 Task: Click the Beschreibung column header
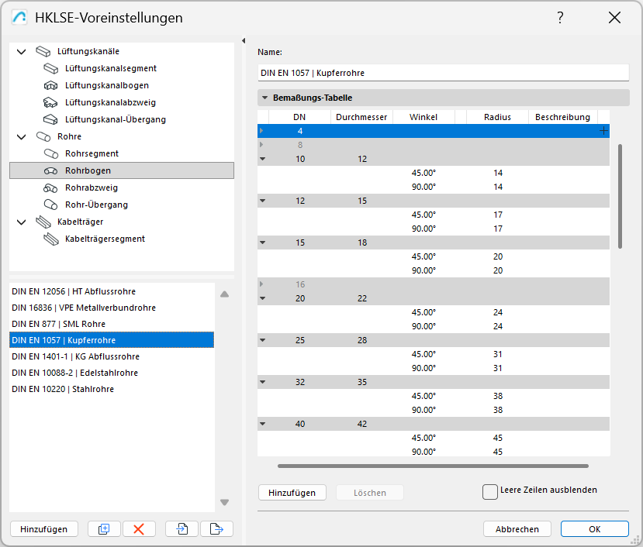click(x=562, y=117)
